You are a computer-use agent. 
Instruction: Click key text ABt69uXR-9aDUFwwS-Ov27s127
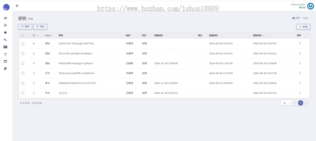77,83
